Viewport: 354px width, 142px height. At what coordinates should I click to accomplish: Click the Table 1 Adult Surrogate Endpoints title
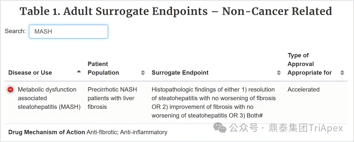point(176,12)
